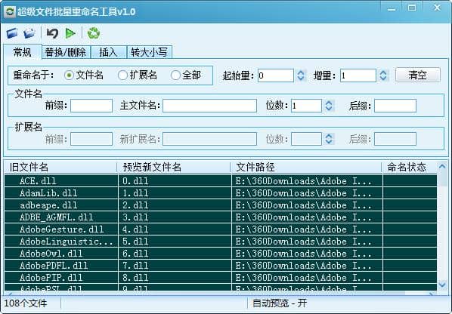
Task: Open the 转大小写 tab
Action: coord(150,52)
